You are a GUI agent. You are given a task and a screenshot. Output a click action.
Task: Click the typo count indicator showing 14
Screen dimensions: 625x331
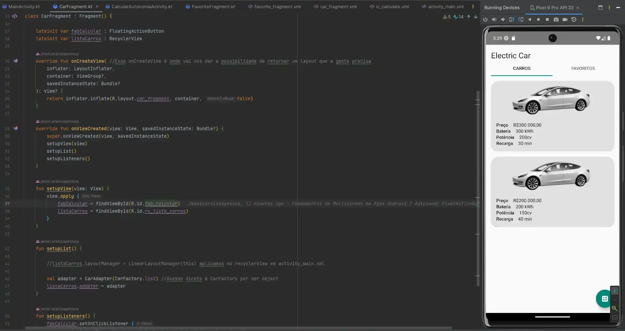[458, 17]
